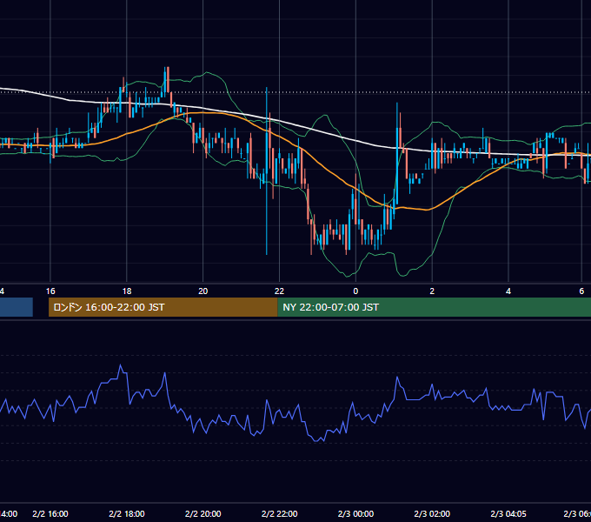Screen dimensions: 591x522
Task: Click the NY 22:00-07:00 JST session bar
Action: point(435,307)
